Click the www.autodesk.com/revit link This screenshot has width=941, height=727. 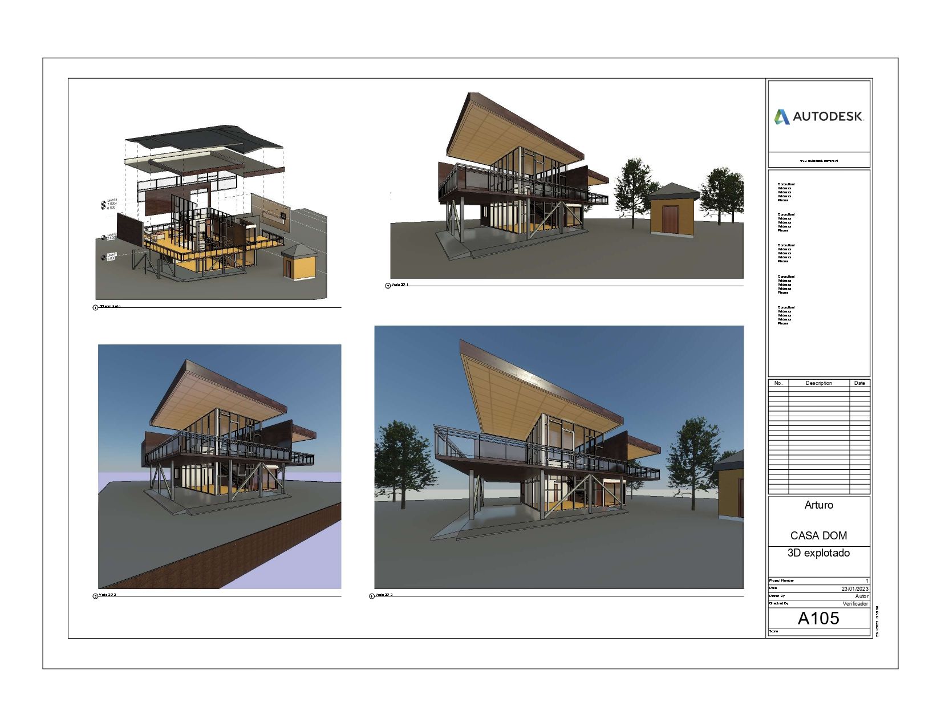click(x=819, y=161)
